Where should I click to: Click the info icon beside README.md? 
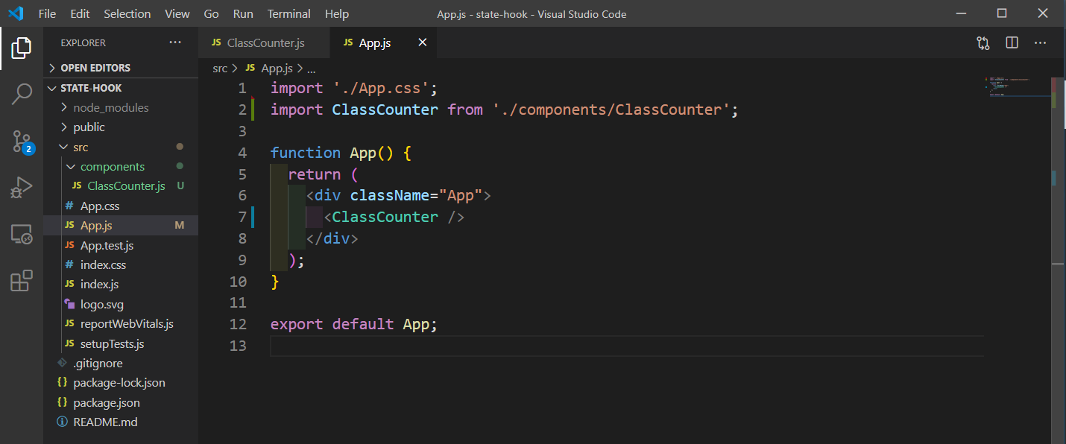(x=62, y=422)
